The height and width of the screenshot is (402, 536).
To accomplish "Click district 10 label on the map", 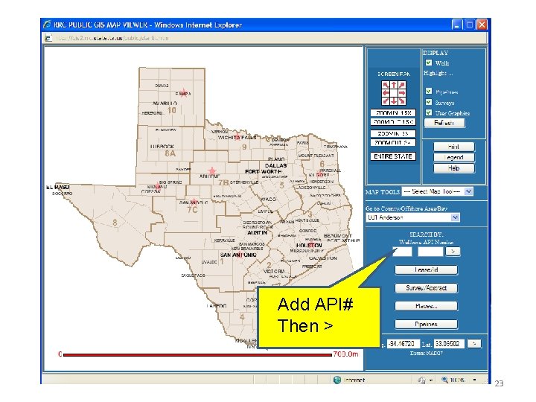I will [172, 110].
